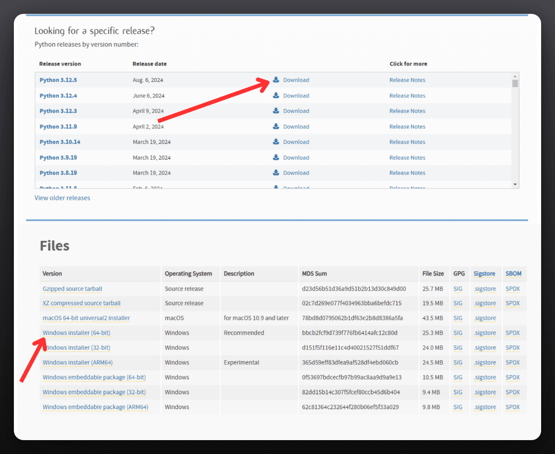Click download icon for Python 3.12.3
This screenshot has height=454, width=555.
[x=276, y=111]
